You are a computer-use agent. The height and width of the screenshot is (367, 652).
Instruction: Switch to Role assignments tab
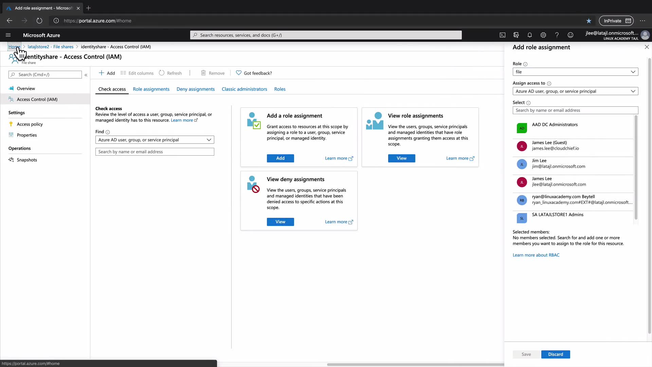[x=151, y=89]
